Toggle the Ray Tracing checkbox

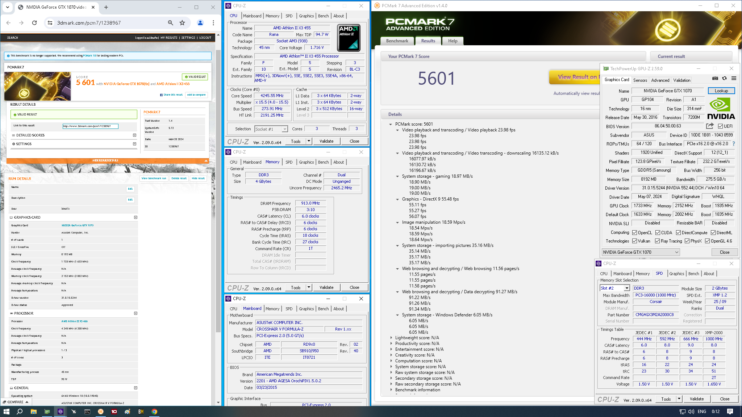(658, 241)
